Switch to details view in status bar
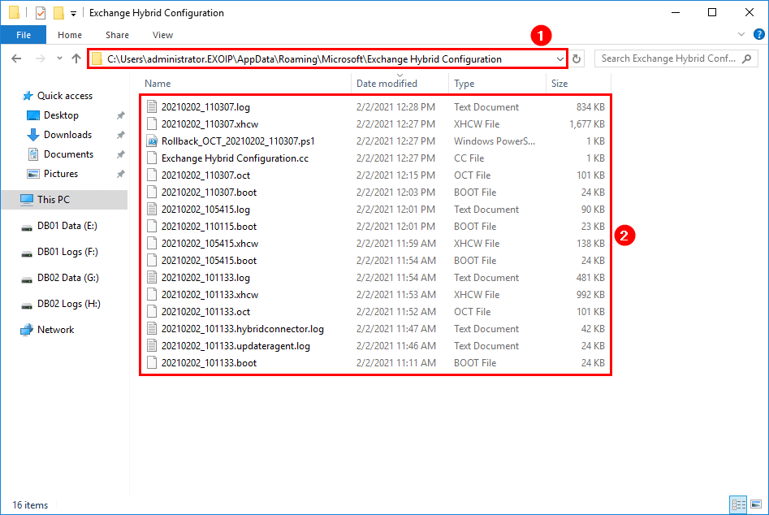 click(738, 504)
